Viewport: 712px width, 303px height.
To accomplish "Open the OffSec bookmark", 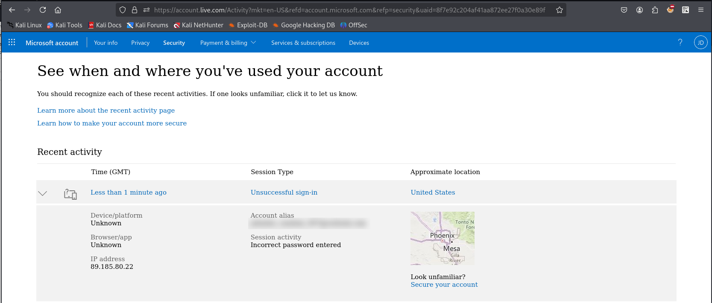I will point(354,25).
